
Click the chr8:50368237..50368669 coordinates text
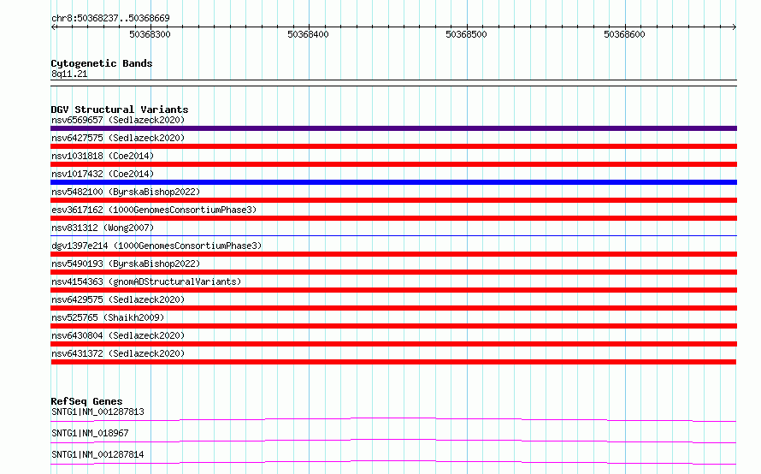(110, 18)
